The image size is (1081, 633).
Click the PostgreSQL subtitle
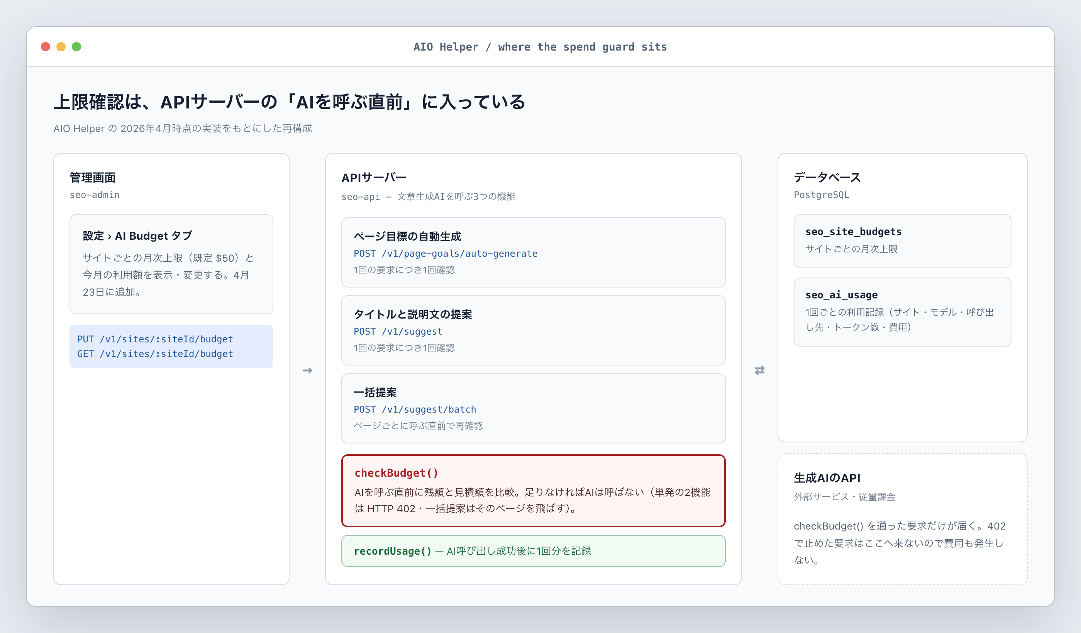822,195
